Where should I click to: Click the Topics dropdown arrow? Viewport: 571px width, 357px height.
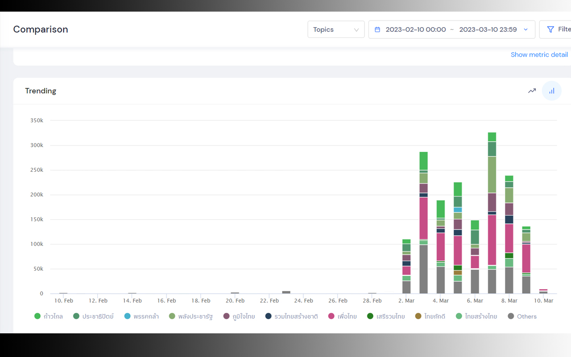356,30
